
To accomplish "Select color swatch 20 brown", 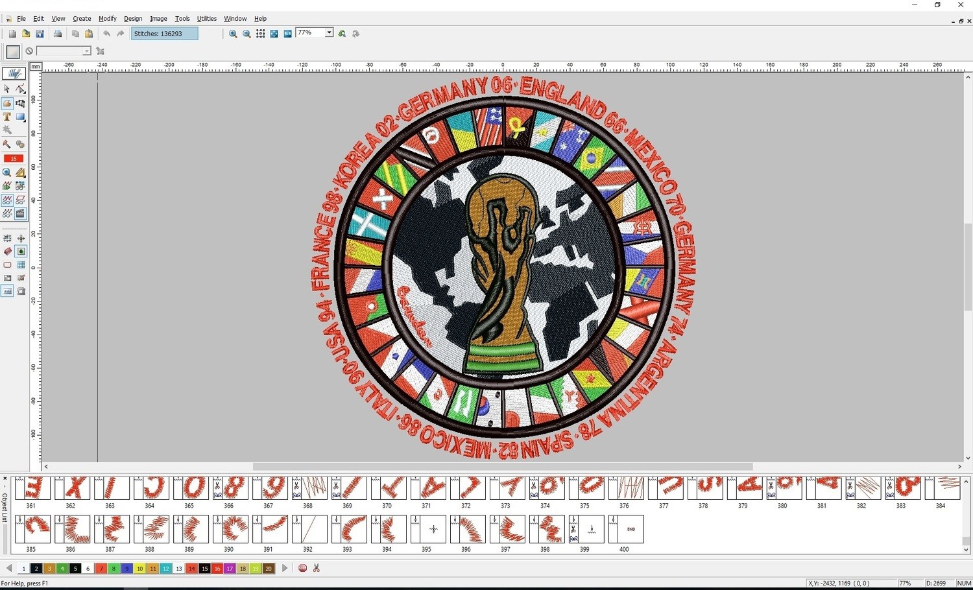I will (269, 569).
